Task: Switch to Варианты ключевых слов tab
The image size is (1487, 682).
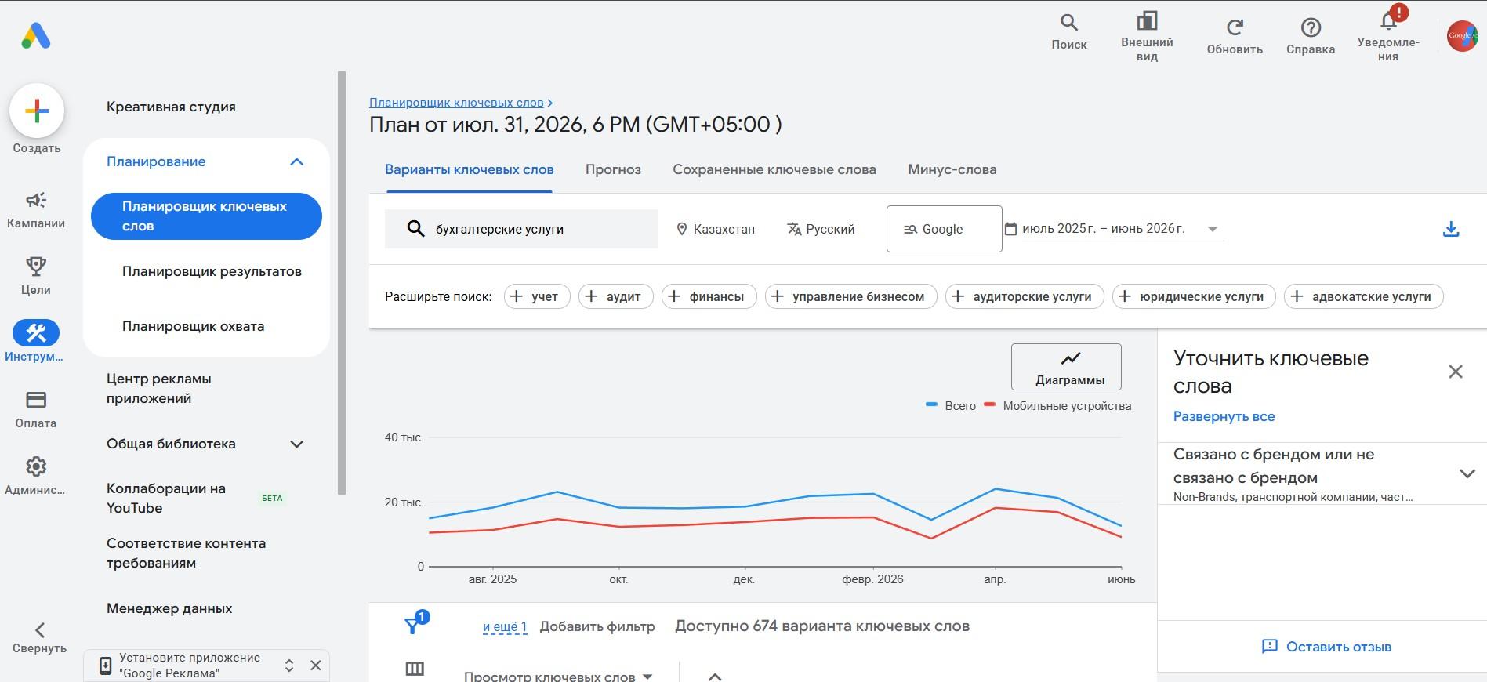Action: coord(469,169)
